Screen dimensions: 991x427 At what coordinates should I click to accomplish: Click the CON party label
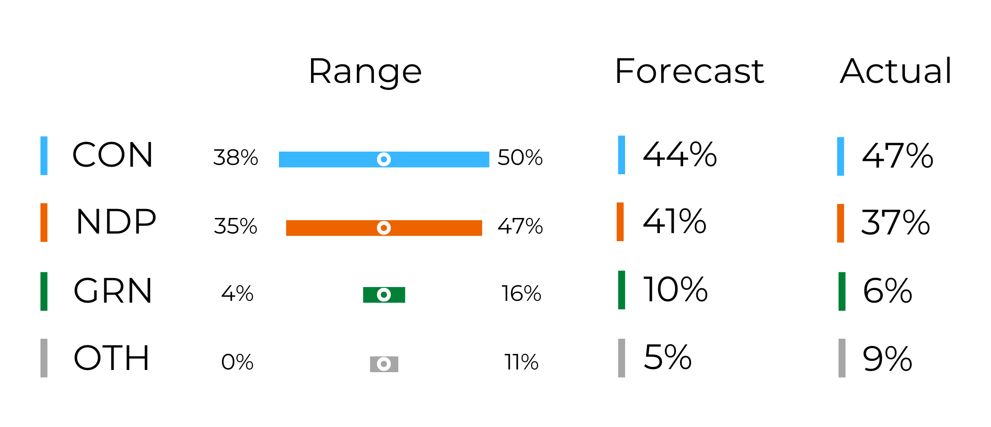[113, 155]
